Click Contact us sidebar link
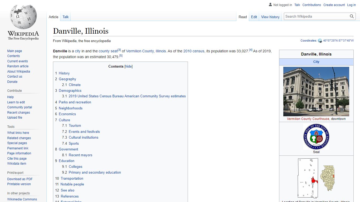 15,77
